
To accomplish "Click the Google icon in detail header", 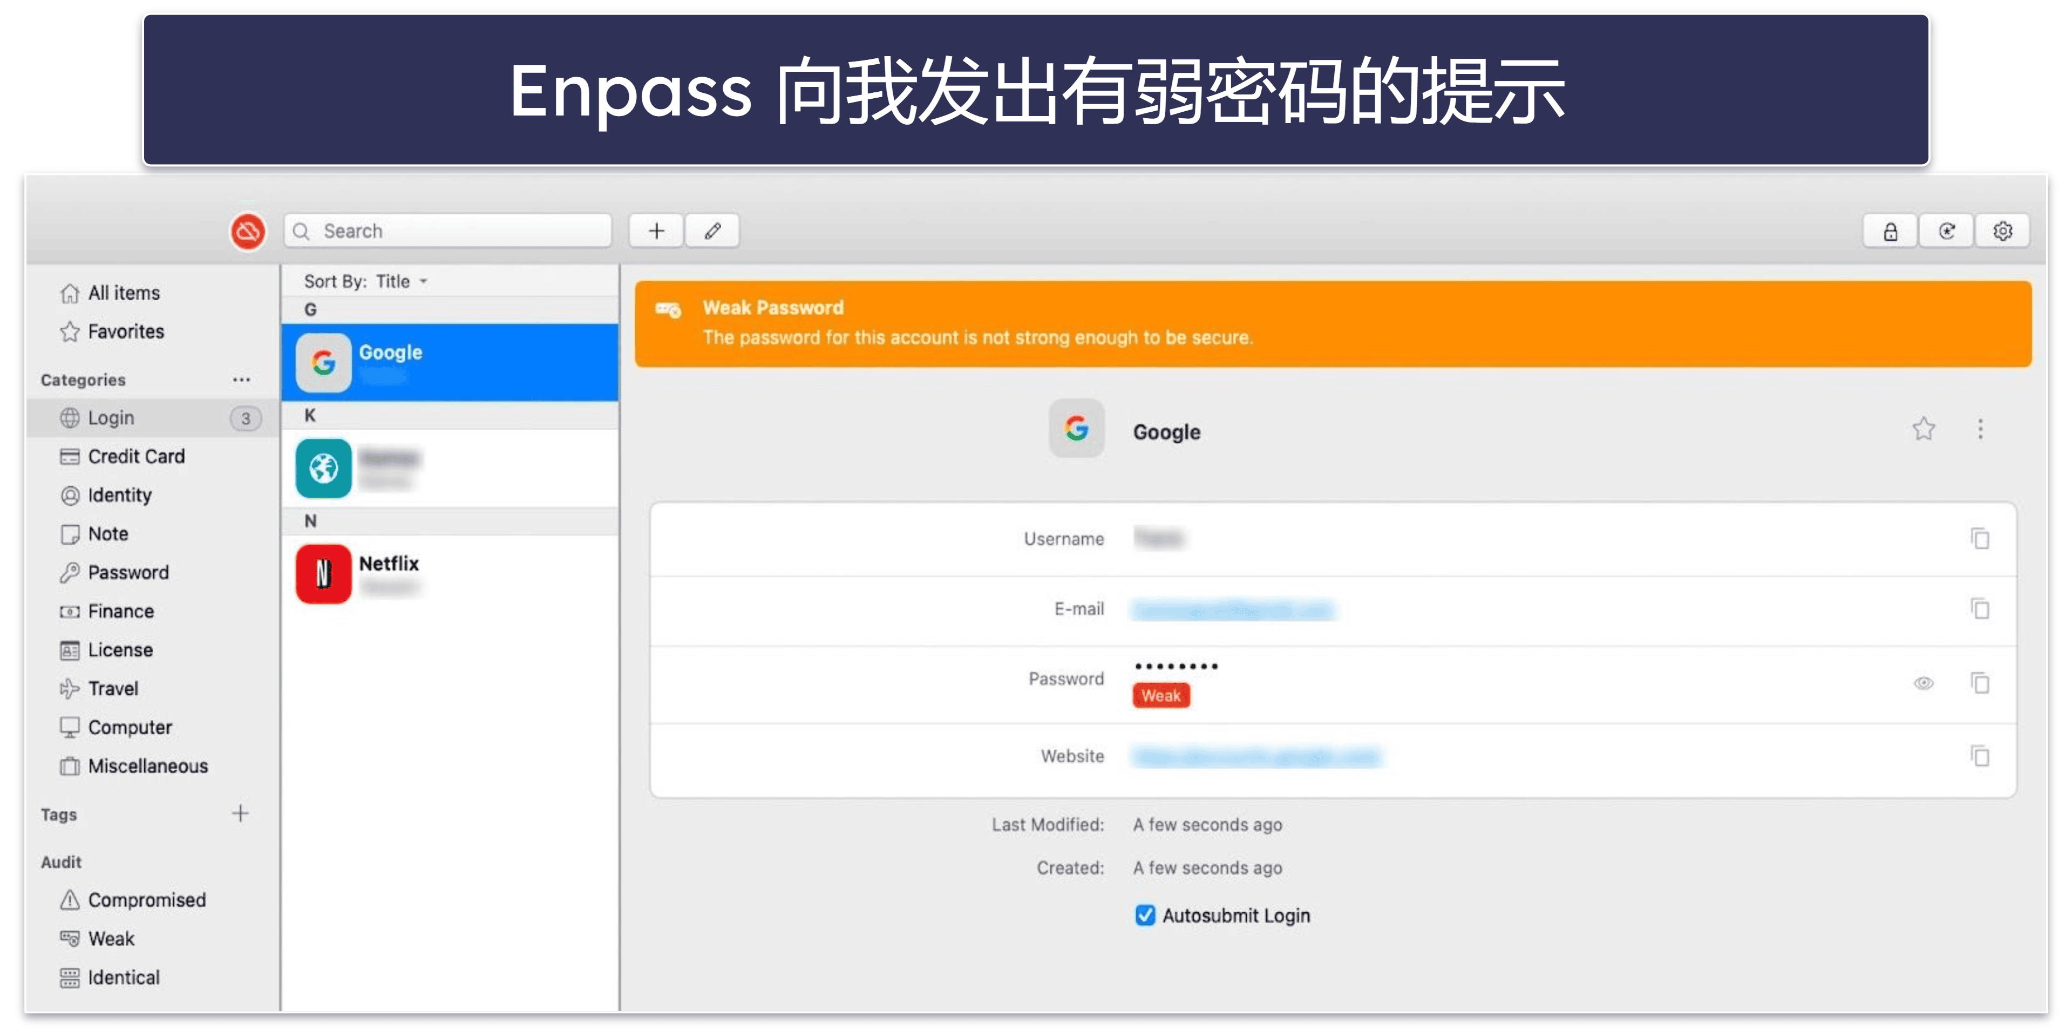I will 1076,429.
